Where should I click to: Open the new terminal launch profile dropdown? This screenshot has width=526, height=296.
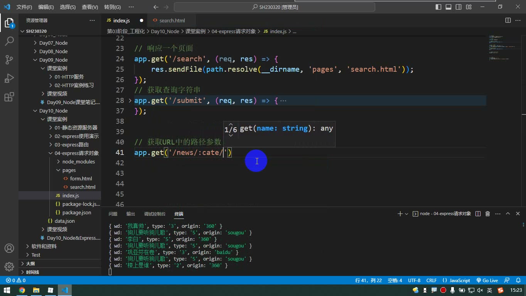(406, 214)
